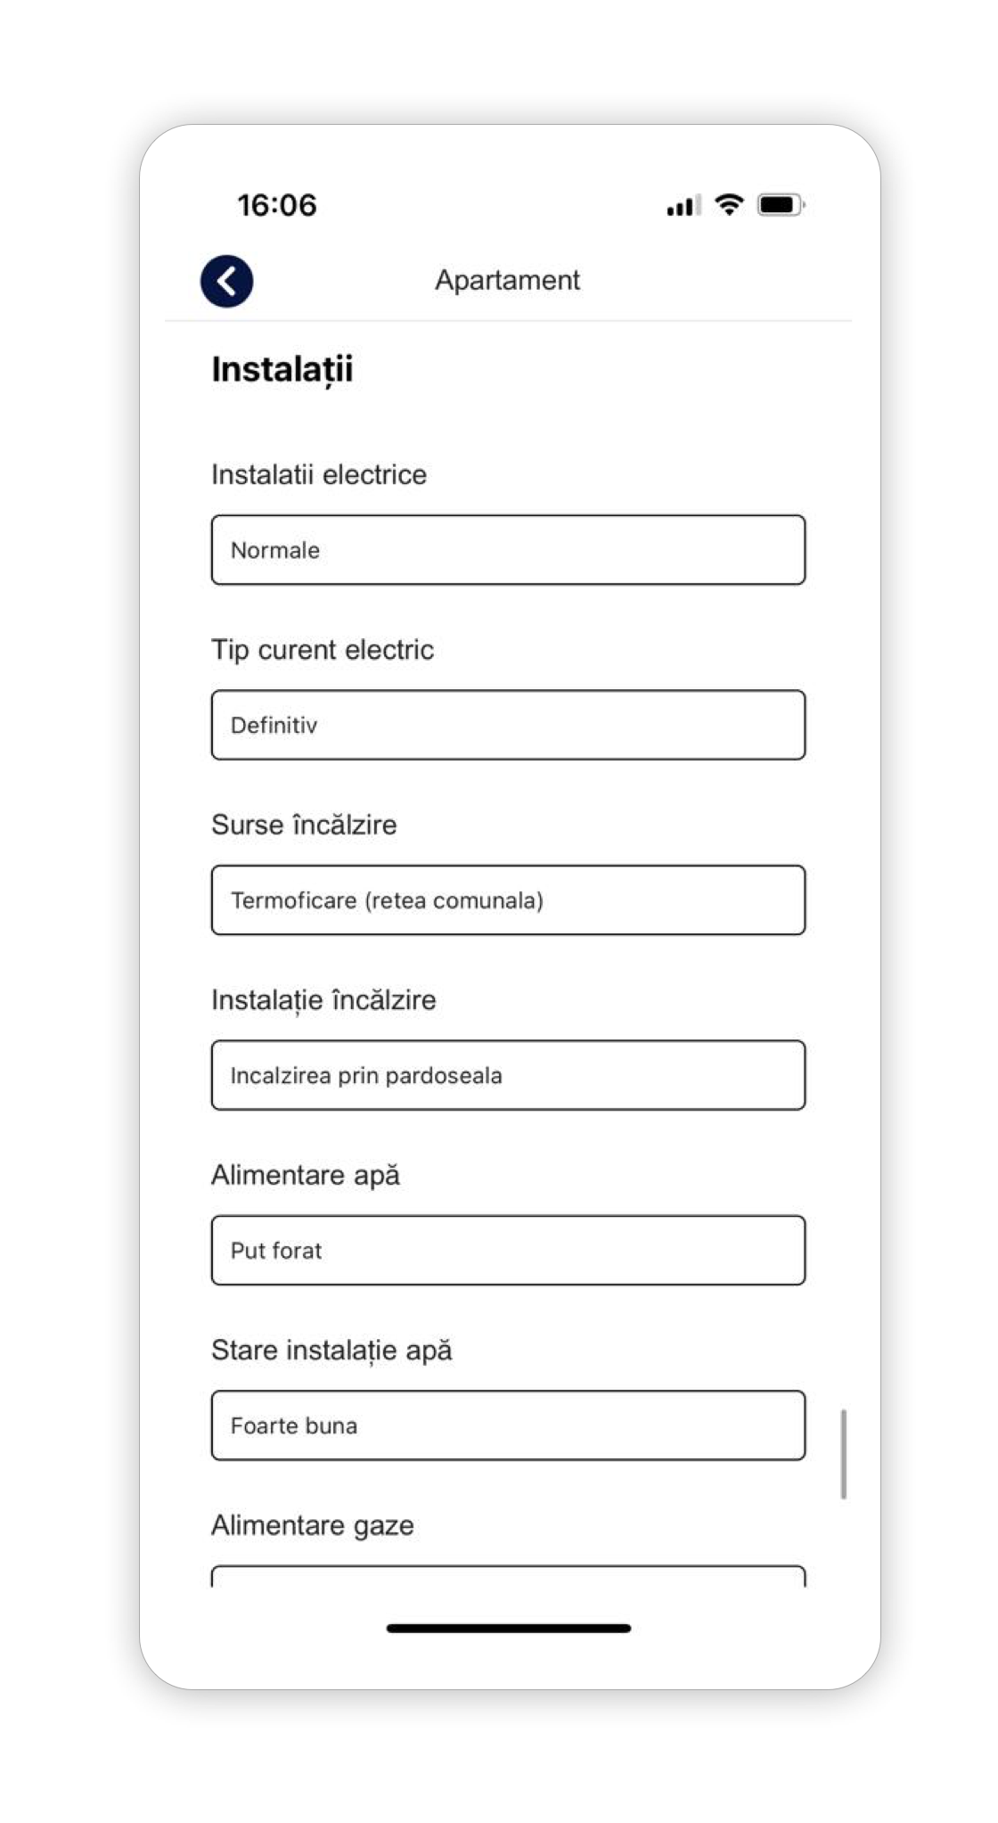The width and height of the screenshot is (998, 1823).
Task: Tap the Wi-Fi status icon
Action: pyautogui.click(x=729, y=205)
